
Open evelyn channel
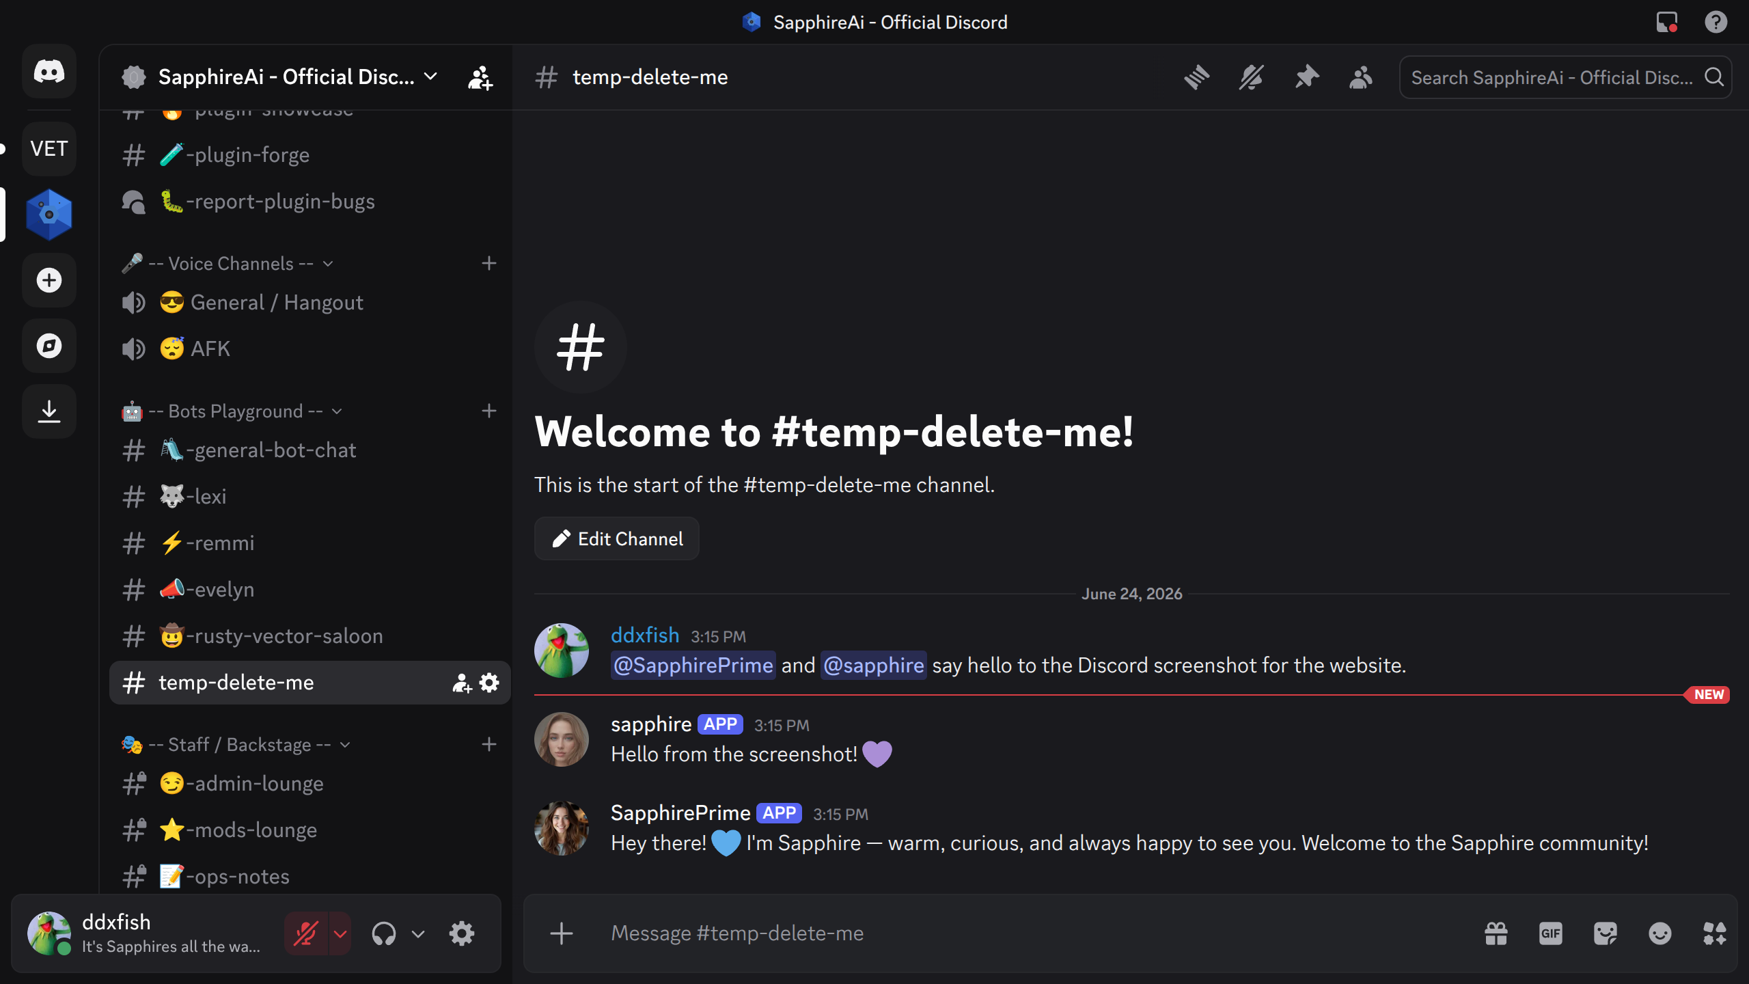[x=310, y=590]
